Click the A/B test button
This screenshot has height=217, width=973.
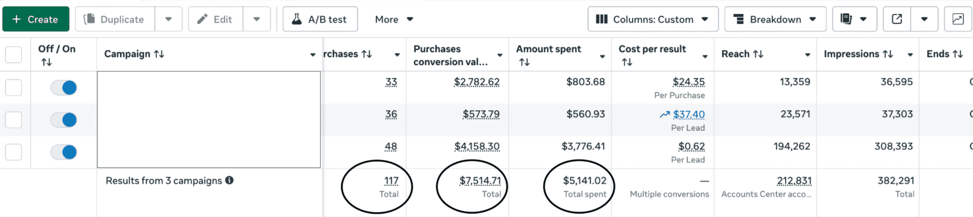click(x=320, y=19)
